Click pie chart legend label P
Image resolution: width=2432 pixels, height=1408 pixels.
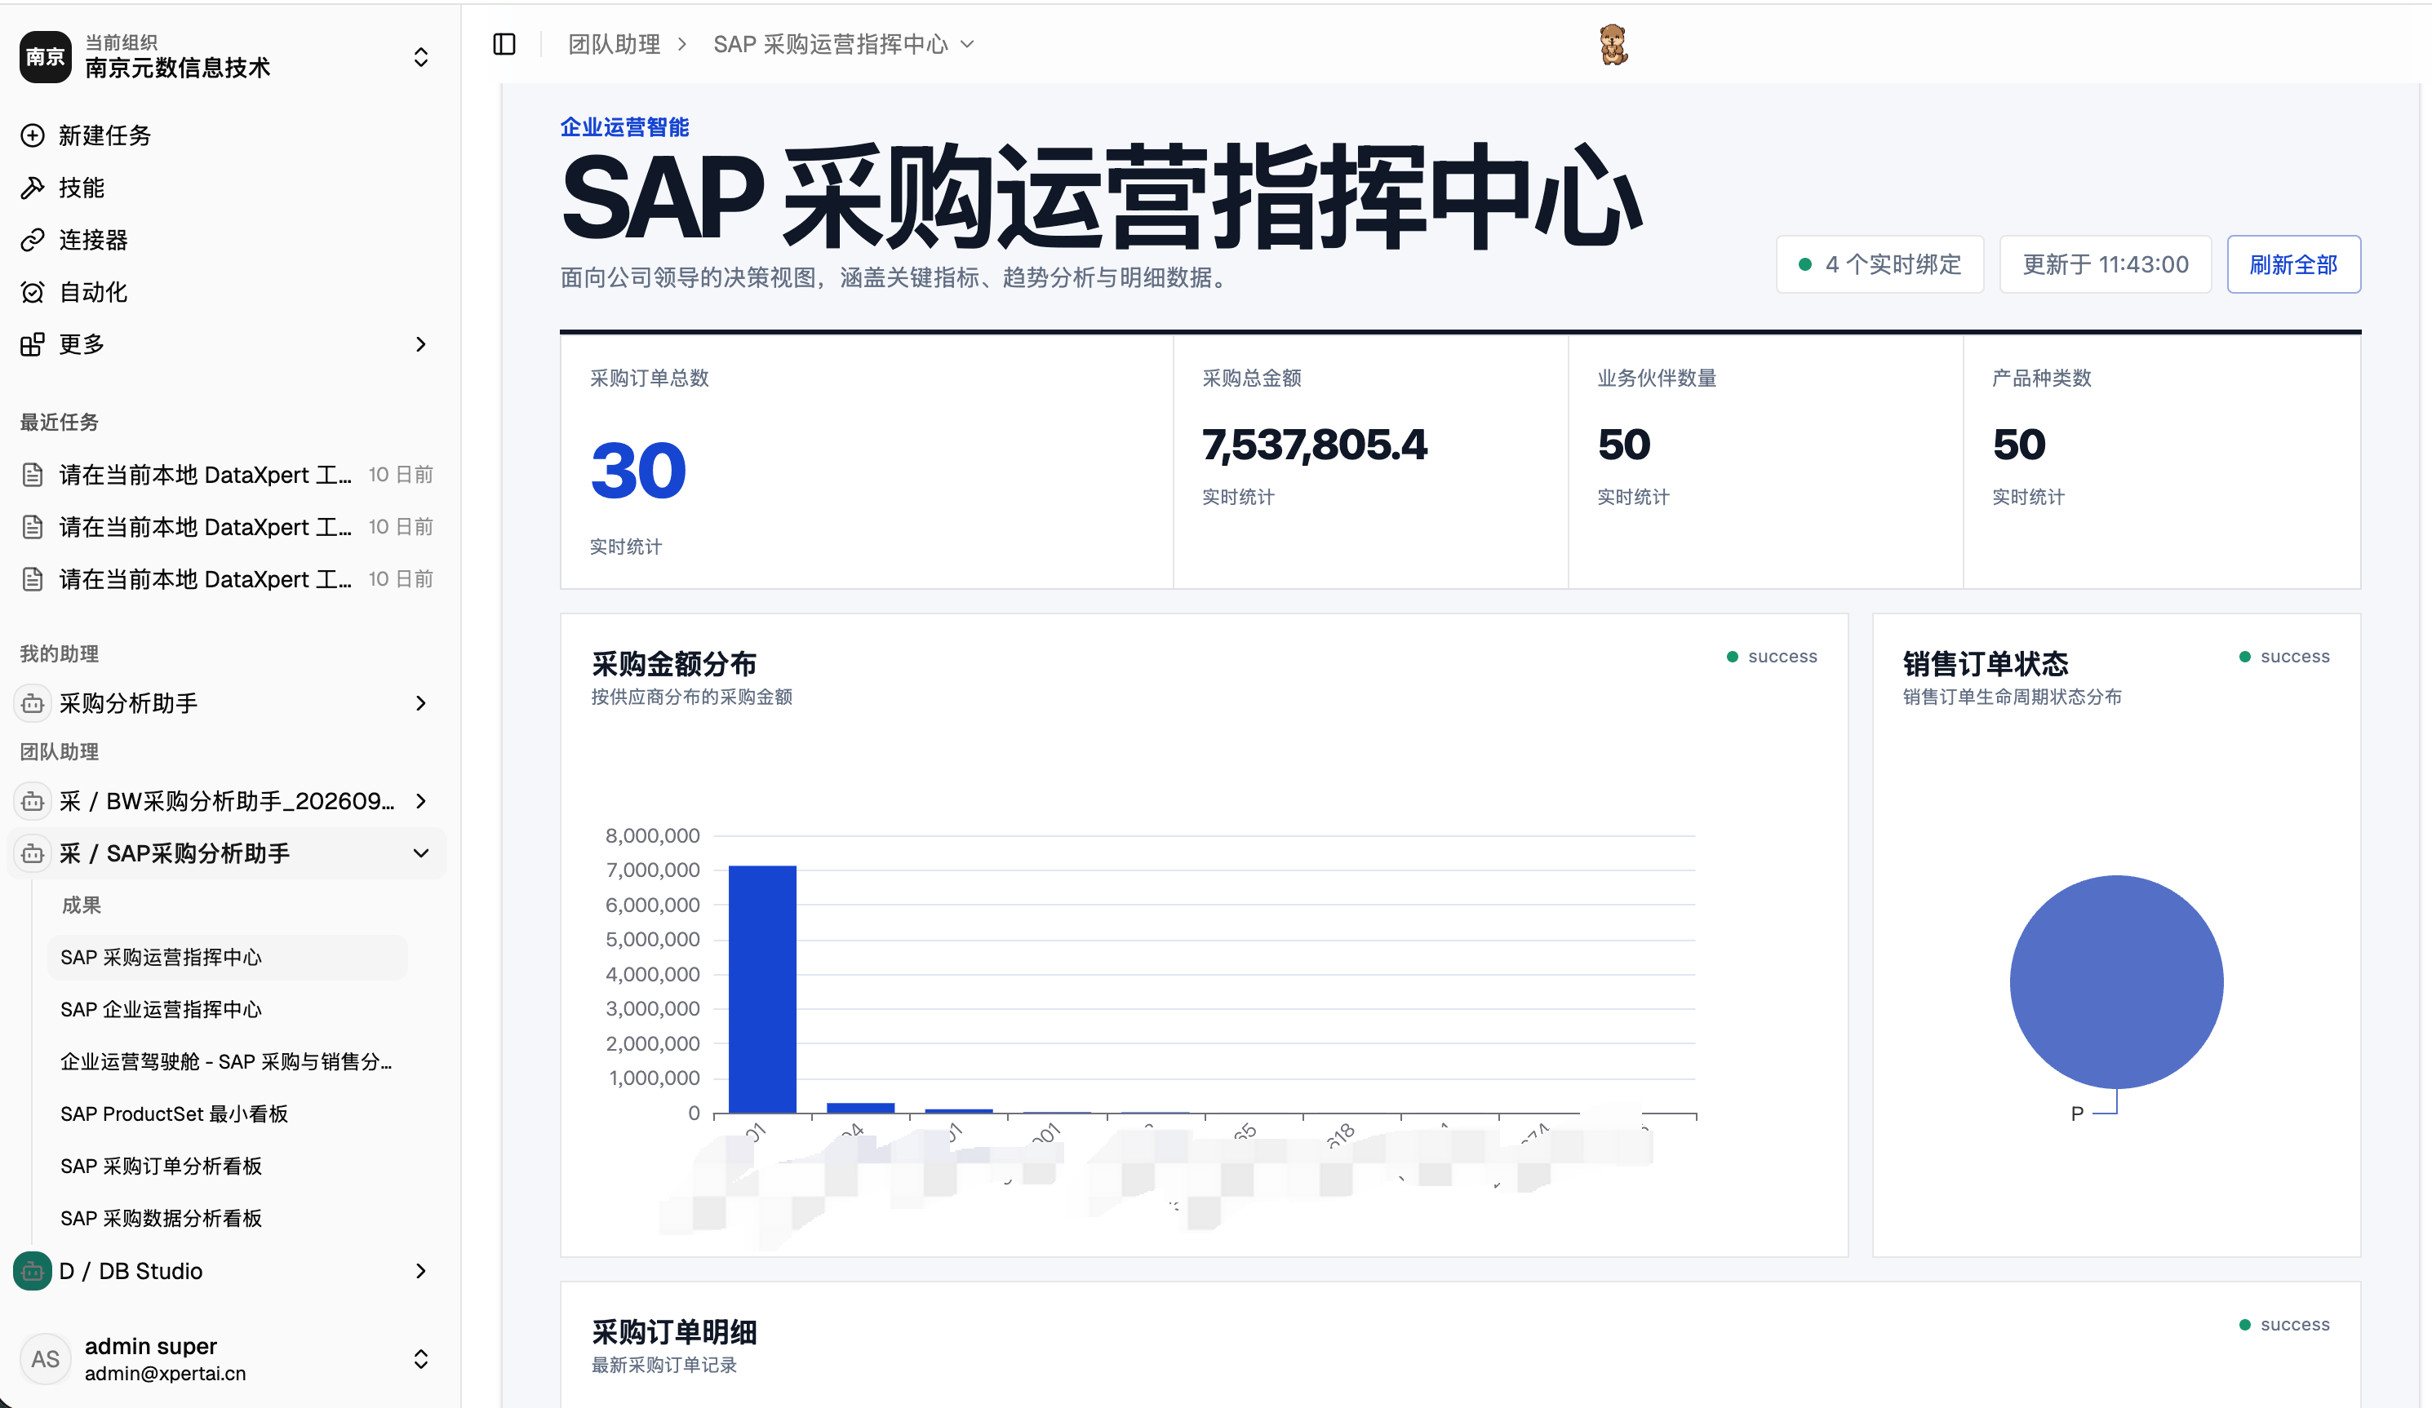(x=2077, y=1114)
